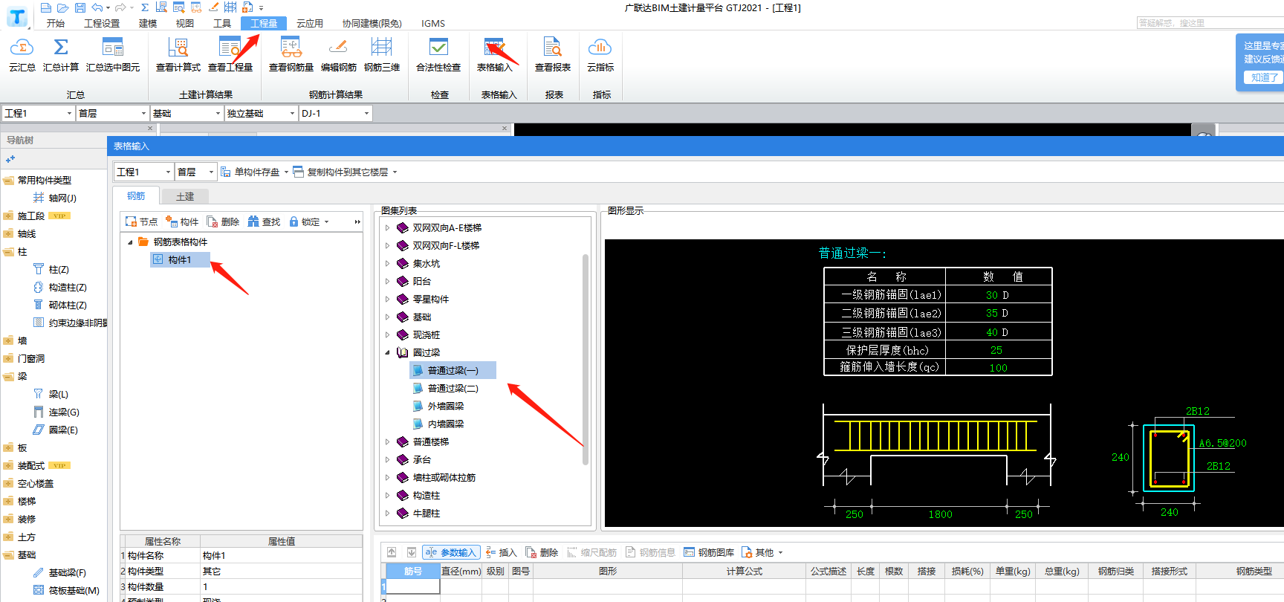Image resolution: width=1284 pixels, height=602 pixels.
Task: Click value 30 for 一级钢筋锚固
Action: point(991,295)
